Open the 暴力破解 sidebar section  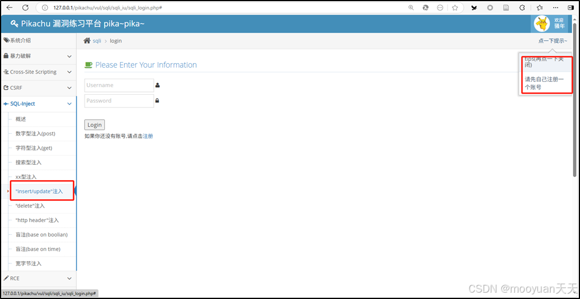pyautogui.click(x=39, y=56)
